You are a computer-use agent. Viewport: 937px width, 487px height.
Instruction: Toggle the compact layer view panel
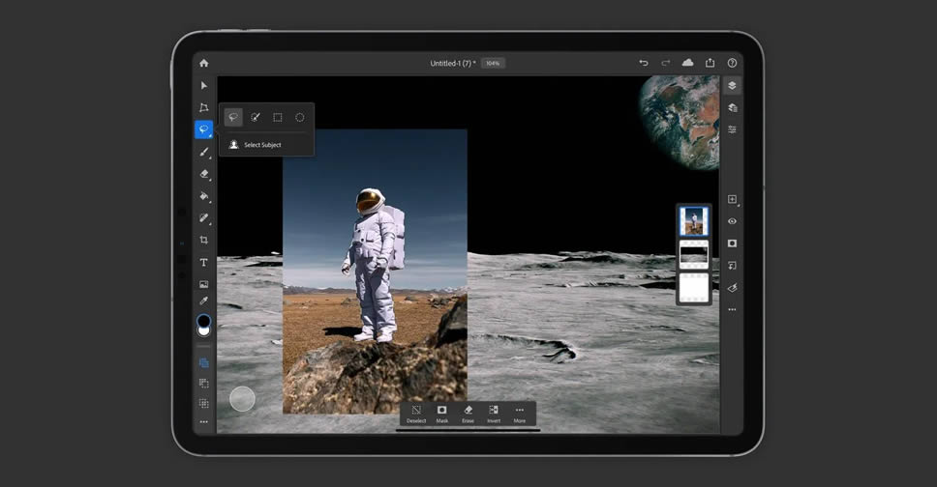coord(732,86)
